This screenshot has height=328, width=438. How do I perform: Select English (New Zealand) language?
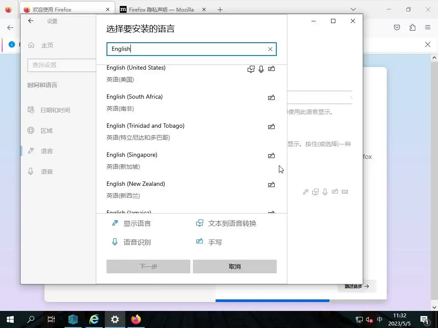(x=191, y=190)
